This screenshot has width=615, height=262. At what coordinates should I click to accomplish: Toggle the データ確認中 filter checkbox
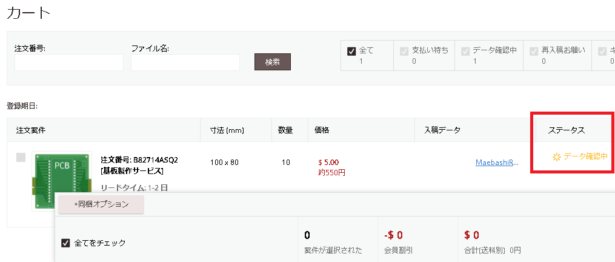(x=465, y=51)
